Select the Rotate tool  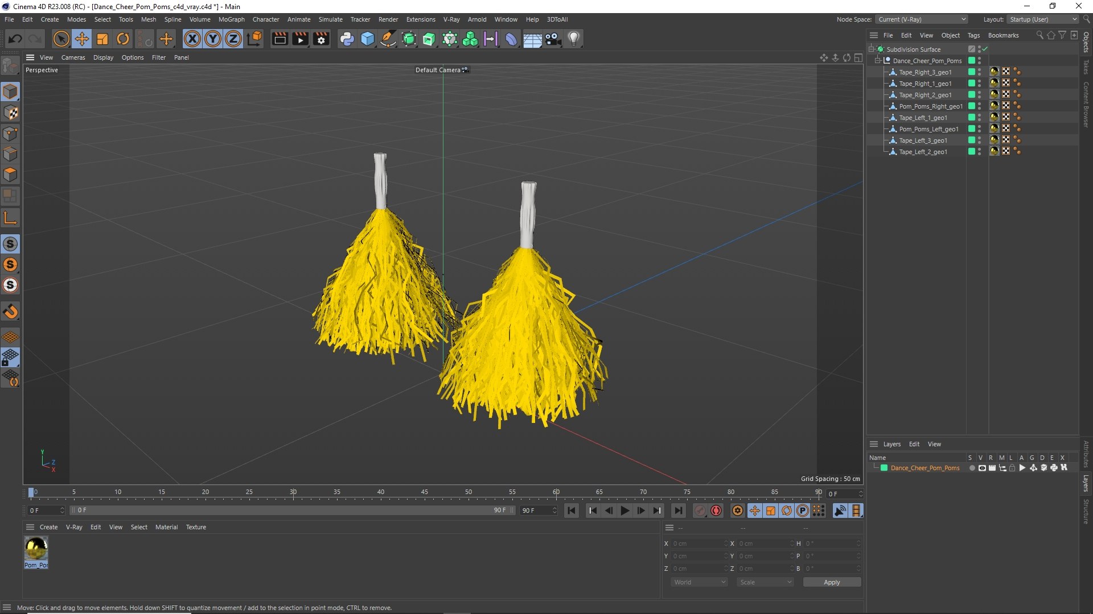[123, 39]
